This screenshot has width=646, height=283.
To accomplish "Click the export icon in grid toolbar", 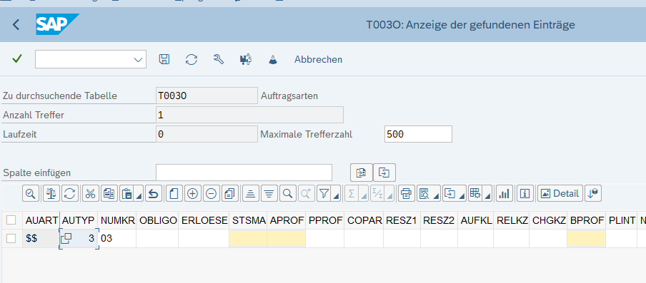I will click(x=450, y=193).
